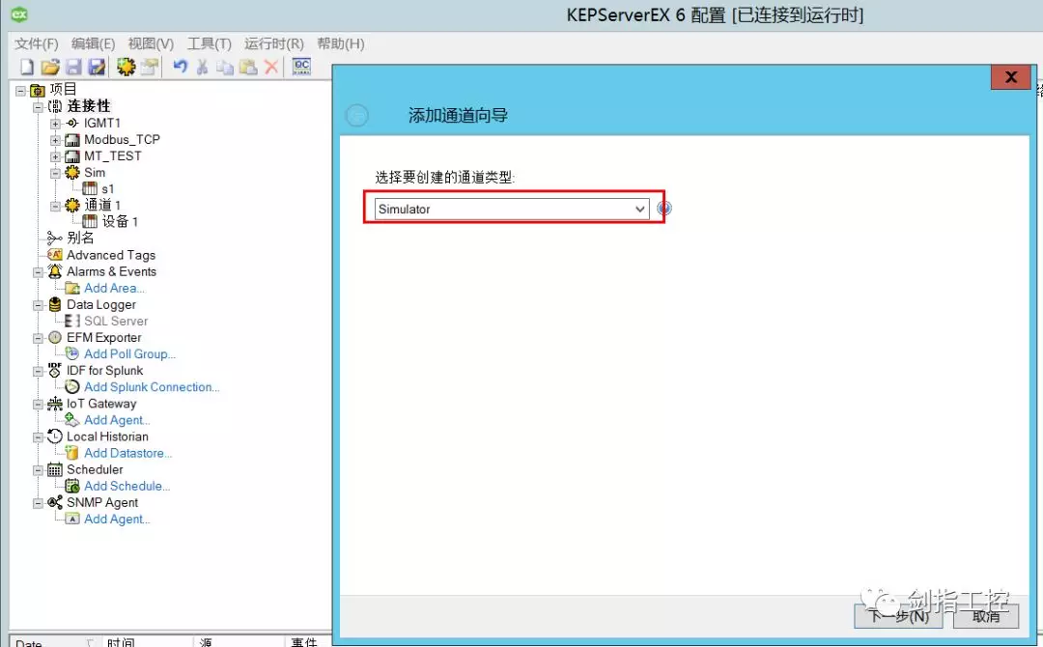Click the Save As toolbar icon
This screenshot has height=647, width=1043.
tap(97, 67)
